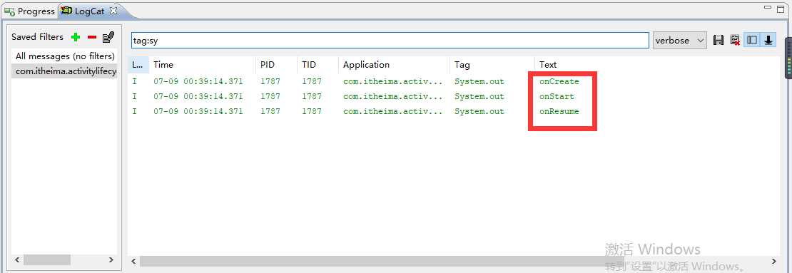Select the onResume log entry
This screenshot has height=273, width=792.
click(453, 111)
